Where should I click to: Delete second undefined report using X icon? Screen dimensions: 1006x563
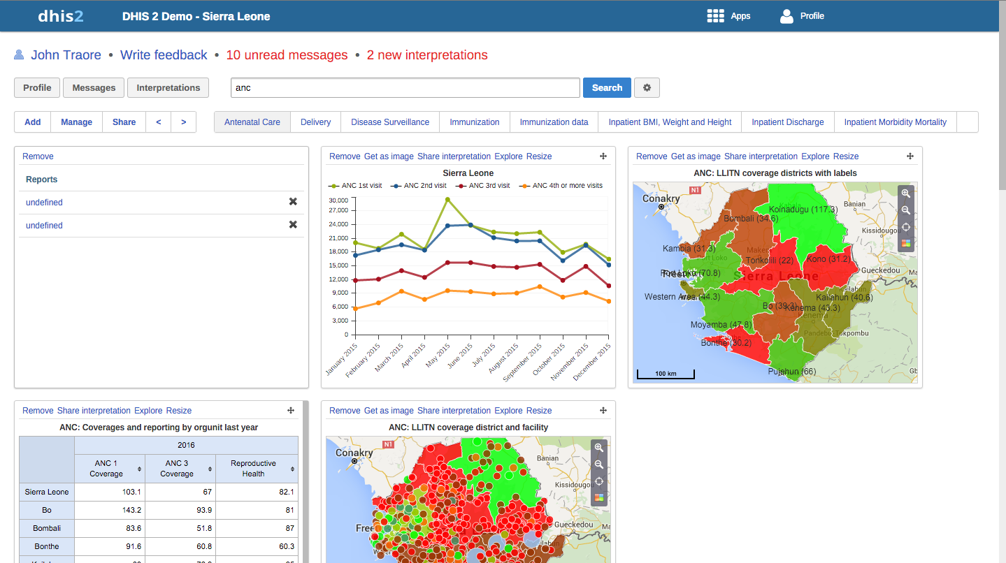(x=293, y=225)
